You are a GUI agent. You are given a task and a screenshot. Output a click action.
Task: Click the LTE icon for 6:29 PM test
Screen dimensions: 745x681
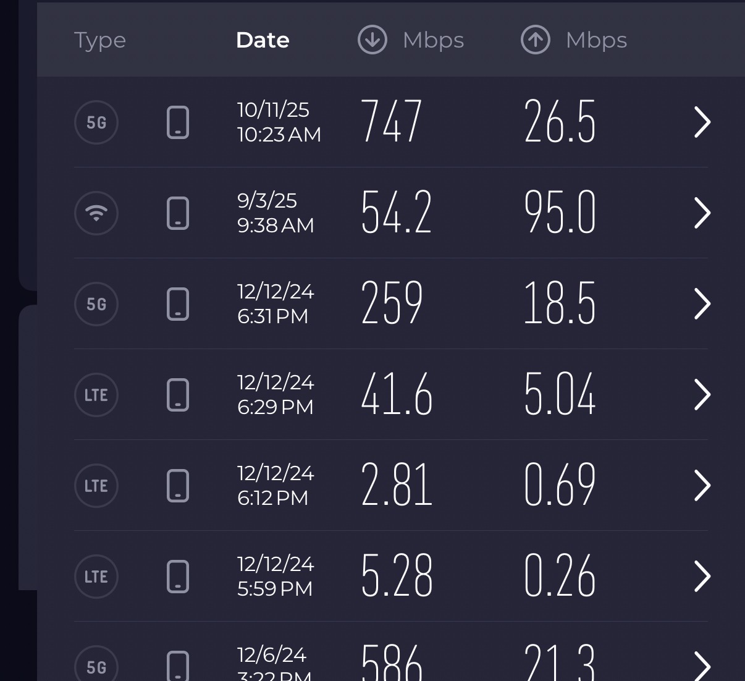pos(96,395)
